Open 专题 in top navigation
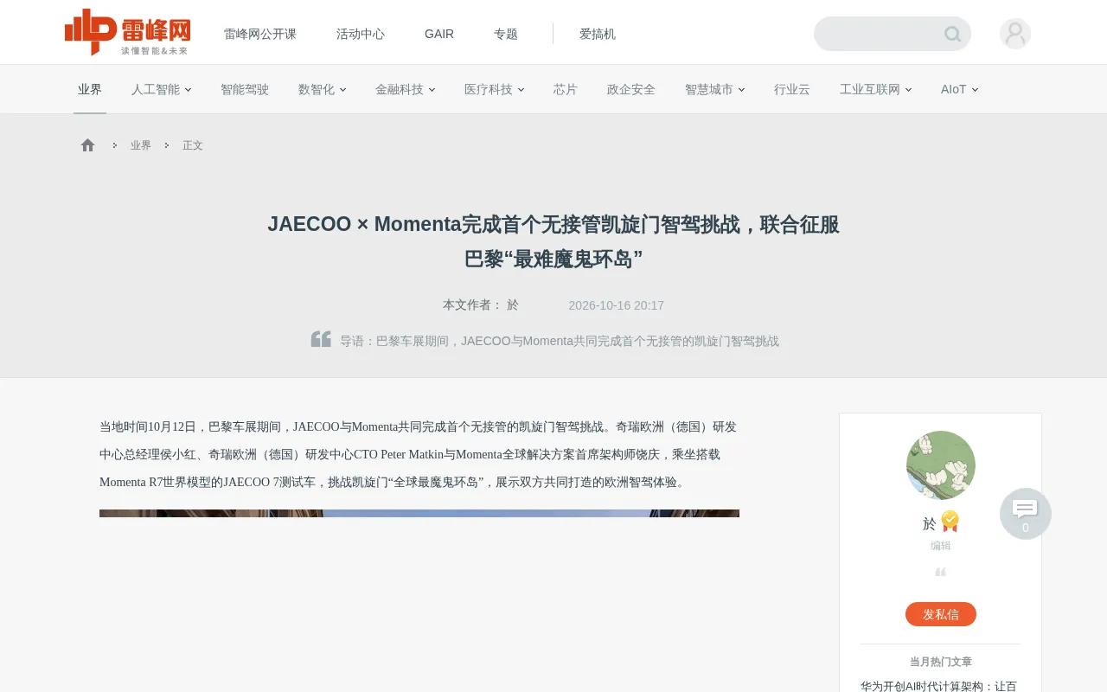Viewport: 1107px width, 692px height. 506,34
